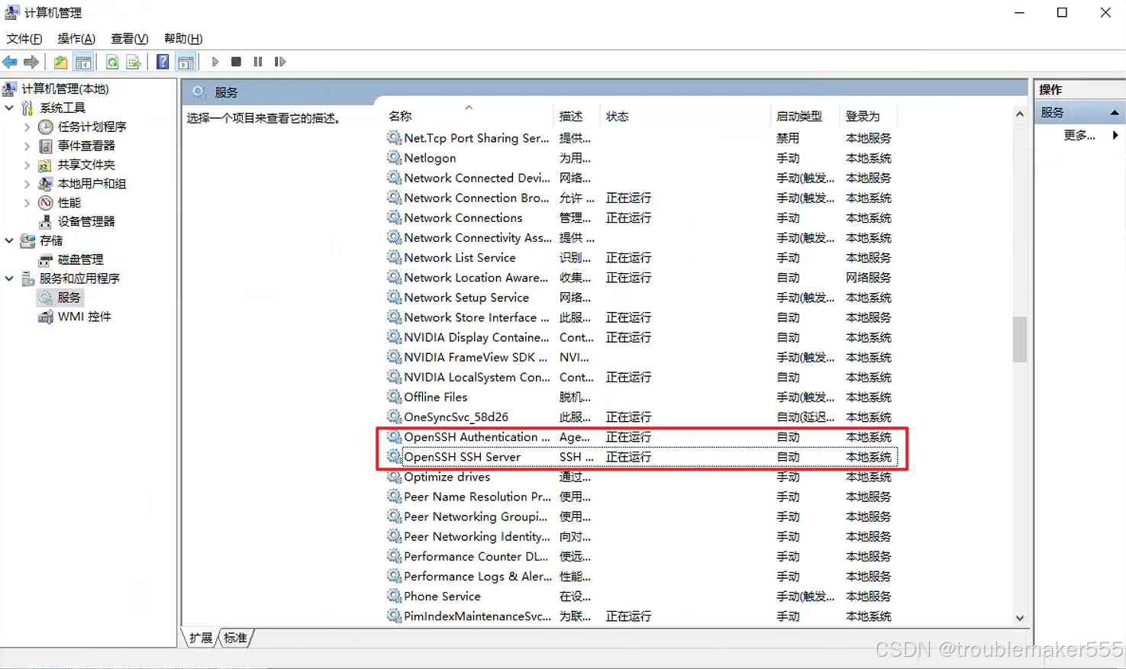
Task: Expand the 性能 node arrow
Action: click(27, 203)
